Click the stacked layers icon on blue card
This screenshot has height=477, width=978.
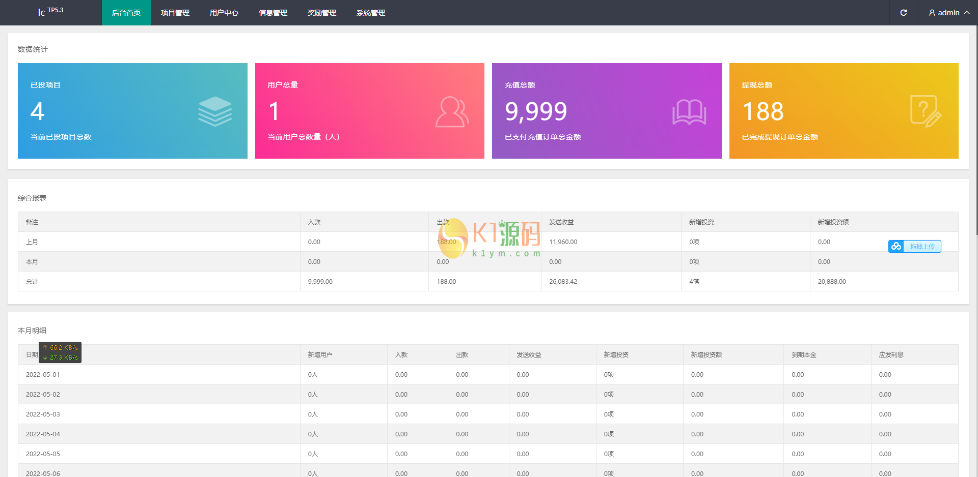coord(215,111)
